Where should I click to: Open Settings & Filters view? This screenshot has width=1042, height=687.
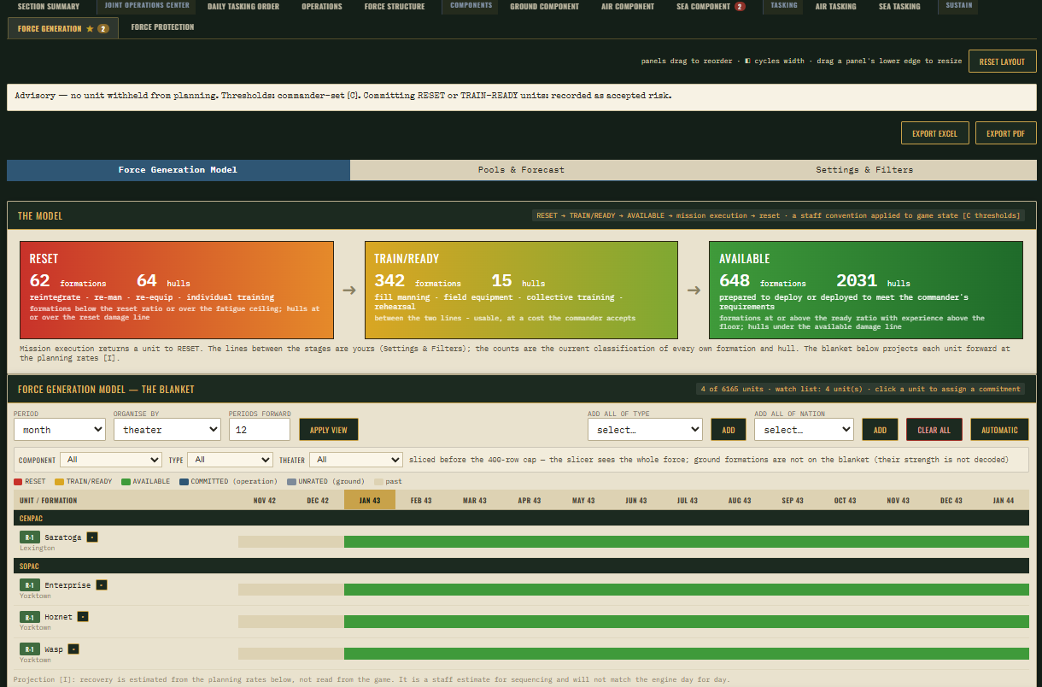(864, 169)
